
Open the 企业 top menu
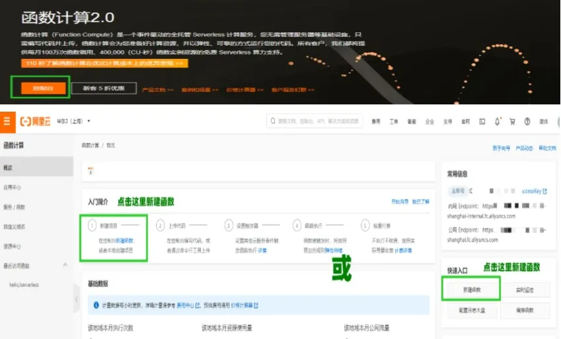tap(430, 122)
